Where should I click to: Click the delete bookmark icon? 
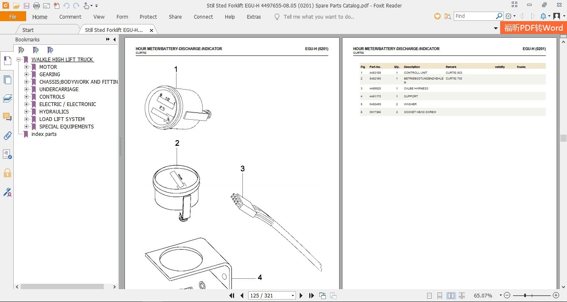(22, 50)
